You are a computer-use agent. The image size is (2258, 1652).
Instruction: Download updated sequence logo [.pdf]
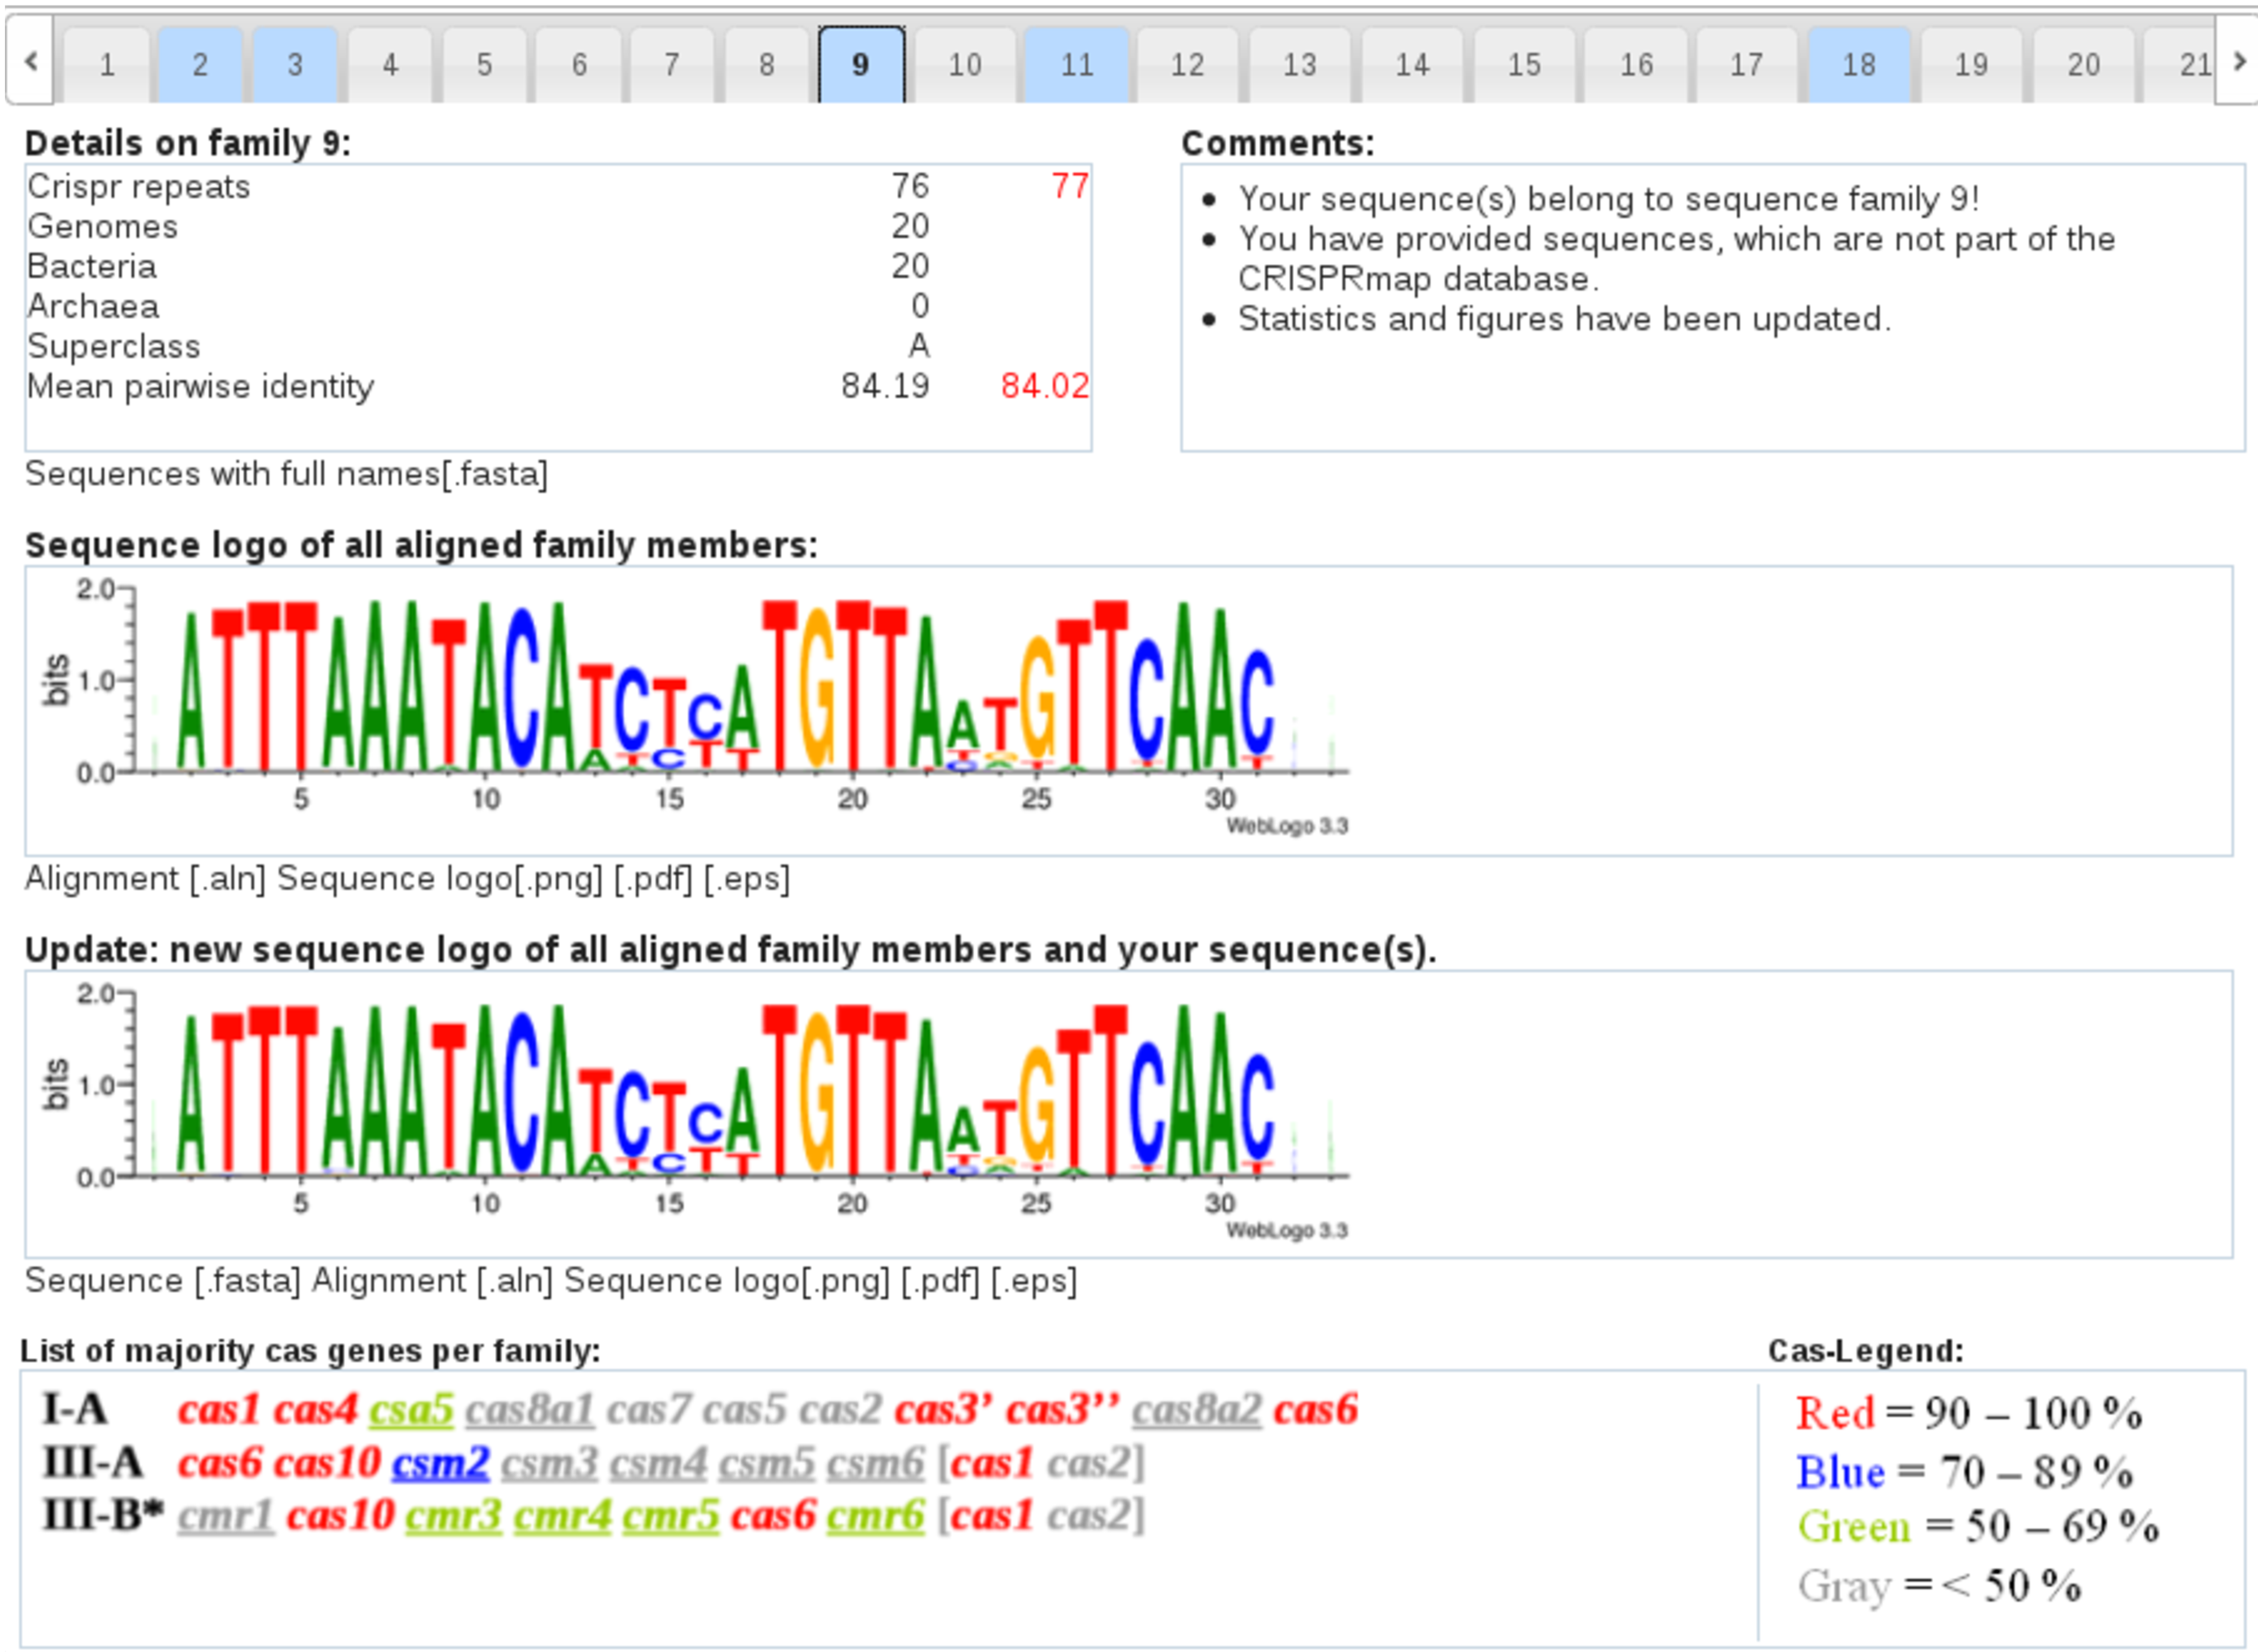[940, 1281]
